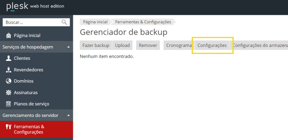Click the Planos de serviço icon
Image resolution: width=288 pixels, height=140 pixels.
[9, 104]
